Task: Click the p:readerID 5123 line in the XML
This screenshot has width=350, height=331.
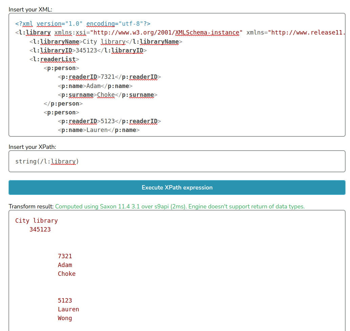Action: [x=109, y=121]
